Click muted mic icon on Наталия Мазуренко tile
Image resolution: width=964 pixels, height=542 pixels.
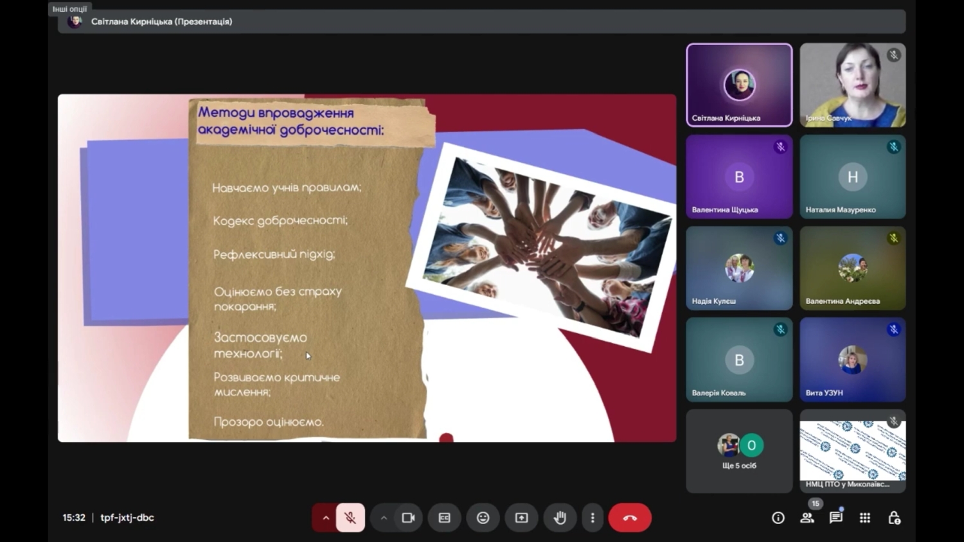click(893, 147)
